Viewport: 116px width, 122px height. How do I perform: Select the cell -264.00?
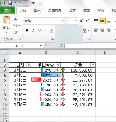(x=46, y=95)
